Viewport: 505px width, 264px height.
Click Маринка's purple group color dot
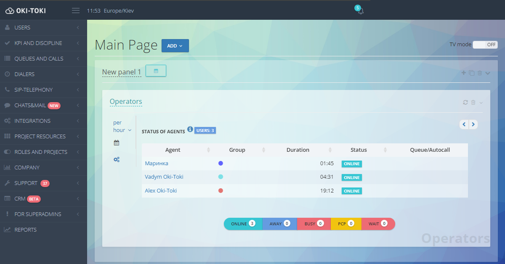click(221, 163)
